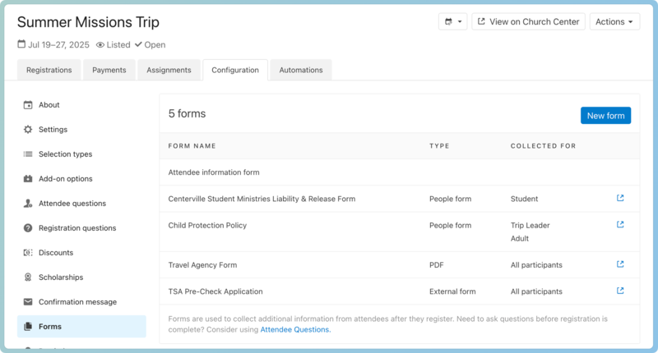Open external link for Child Protection Policy
The height and width of the screenshot is (353, 658).
620,224
